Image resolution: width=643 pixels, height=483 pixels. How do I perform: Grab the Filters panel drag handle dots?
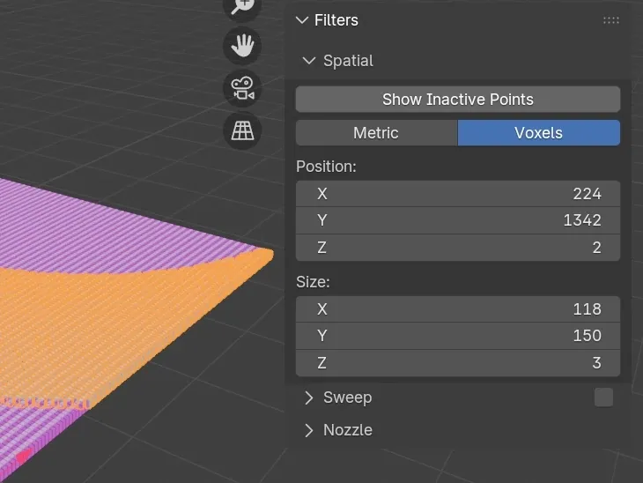pyautogui.click(x=611, y=20)
